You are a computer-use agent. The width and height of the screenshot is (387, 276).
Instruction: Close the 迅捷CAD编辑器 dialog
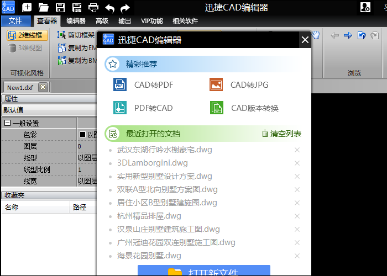[x=305, y=40]
